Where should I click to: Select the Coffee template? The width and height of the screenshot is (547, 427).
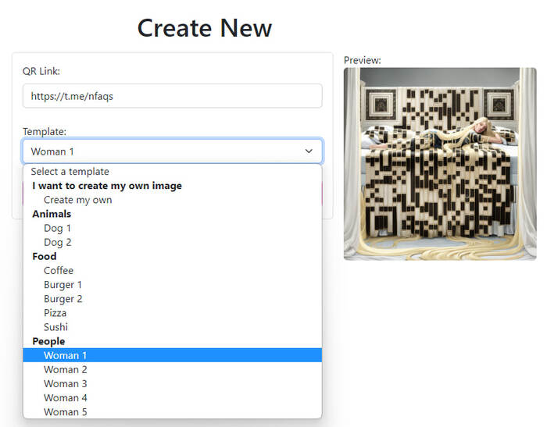click(173, 271)
